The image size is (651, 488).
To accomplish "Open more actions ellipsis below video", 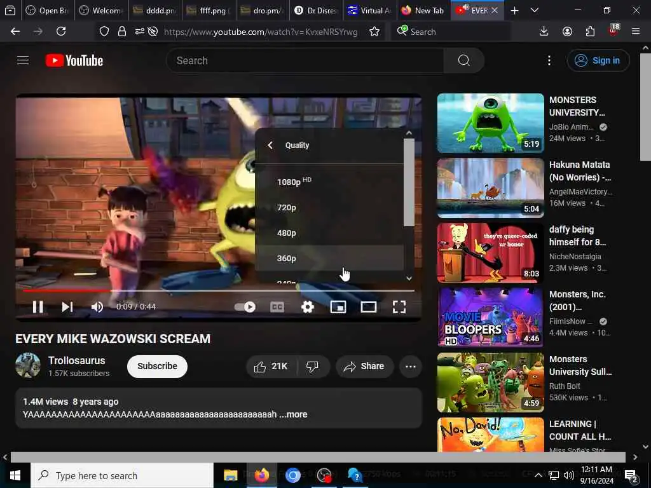I will 411,367.
